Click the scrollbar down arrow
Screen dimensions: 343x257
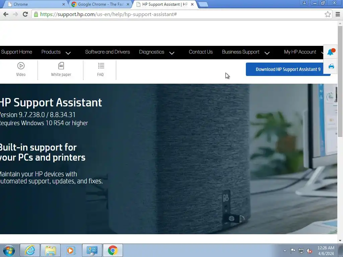pyautogui.click(x=340, y=241)
